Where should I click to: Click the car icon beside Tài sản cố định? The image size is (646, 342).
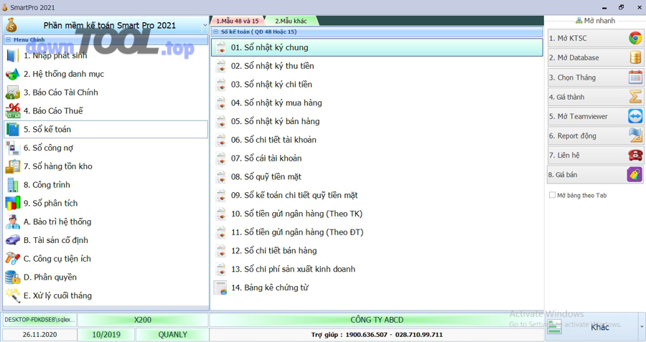click(13, 240)
